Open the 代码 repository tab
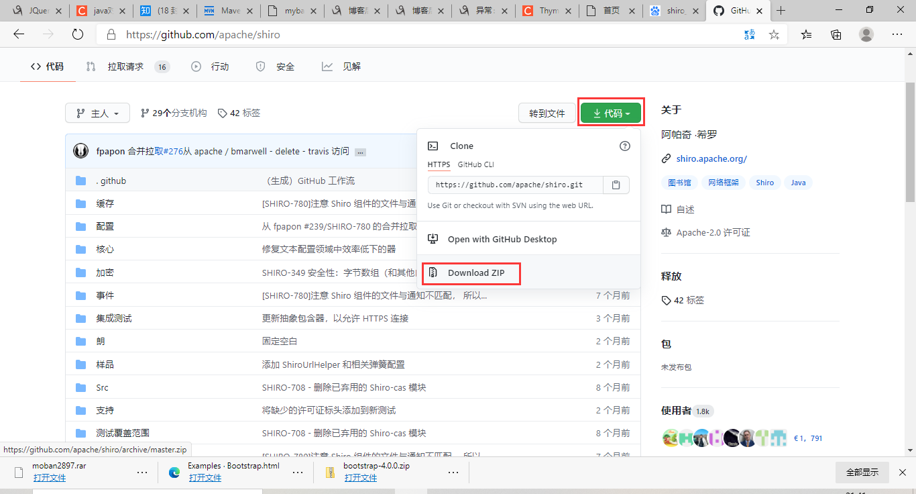This screenshot has height=494, width=916. [47, 66]
